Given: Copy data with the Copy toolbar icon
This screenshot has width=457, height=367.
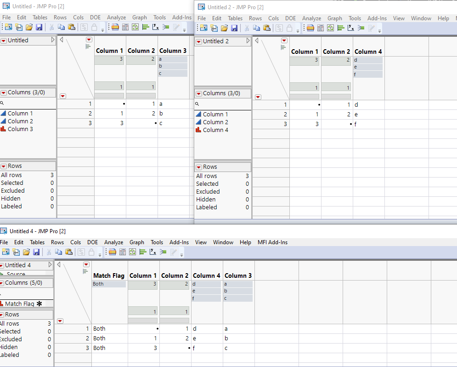Looking at the screenshot, I should (58, 252).
